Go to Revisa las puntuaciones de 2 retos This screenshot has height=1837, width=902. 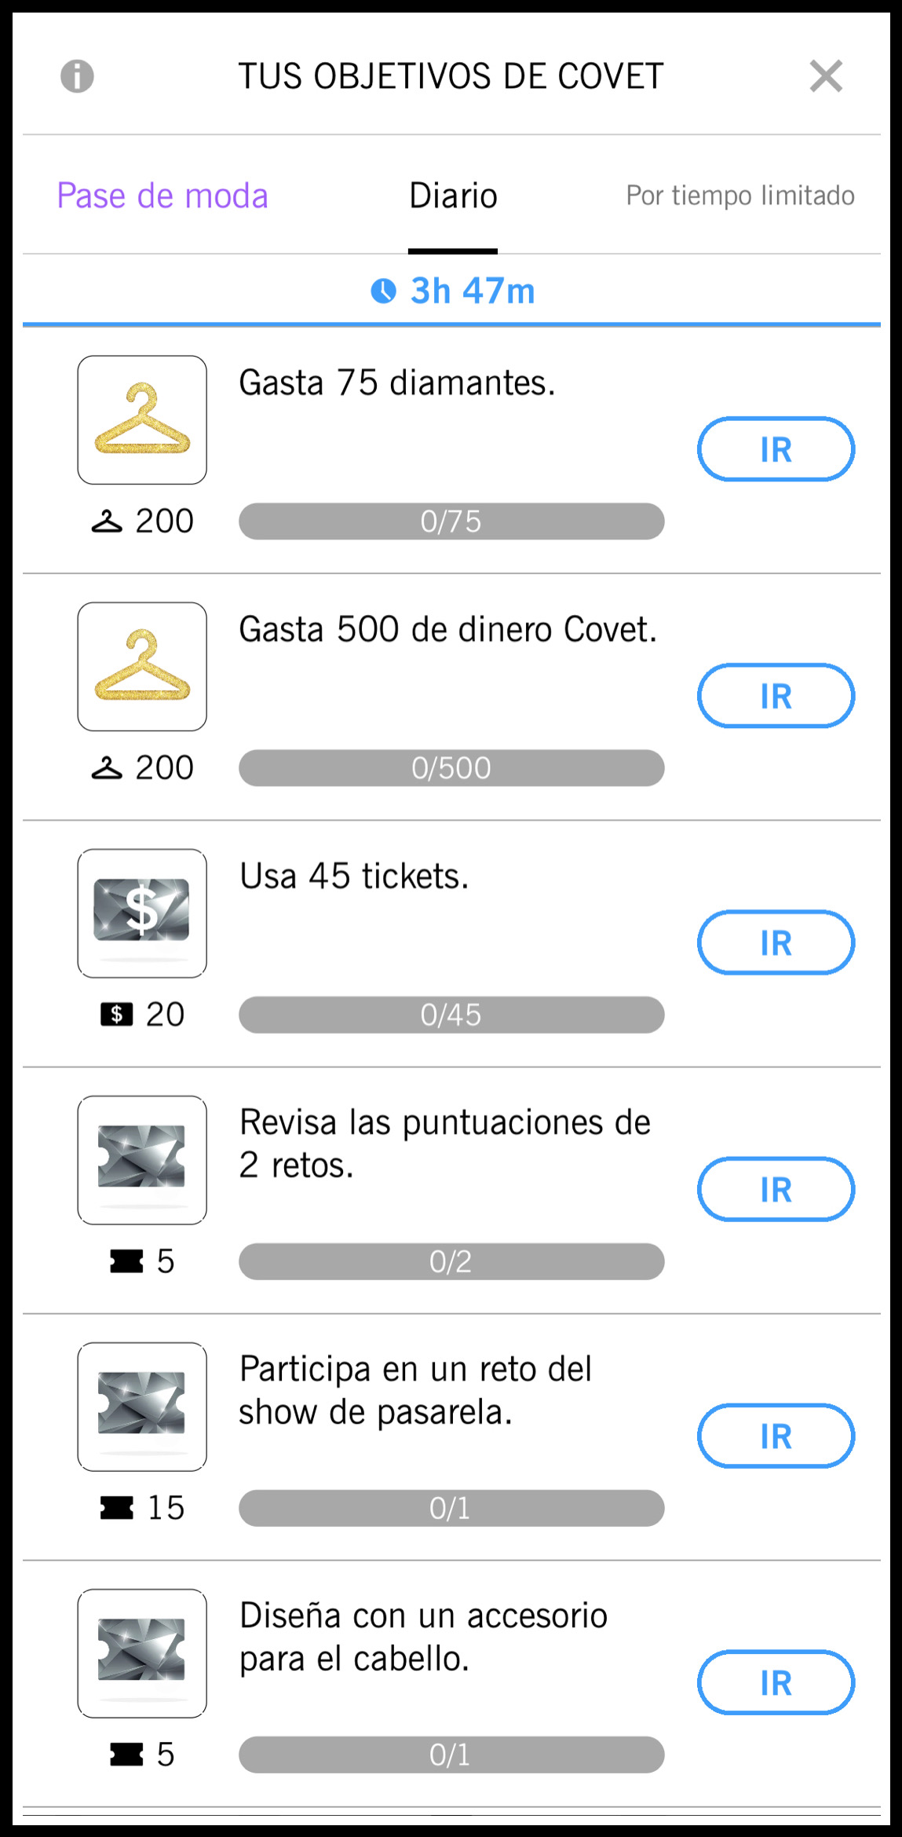tap(776, 1189)
